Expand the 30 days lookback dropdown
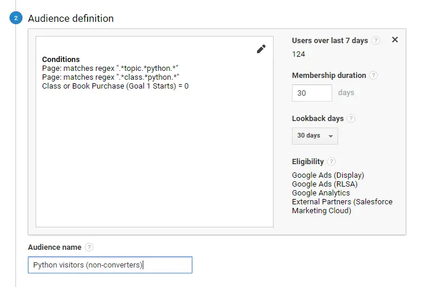 pos(315,136)
